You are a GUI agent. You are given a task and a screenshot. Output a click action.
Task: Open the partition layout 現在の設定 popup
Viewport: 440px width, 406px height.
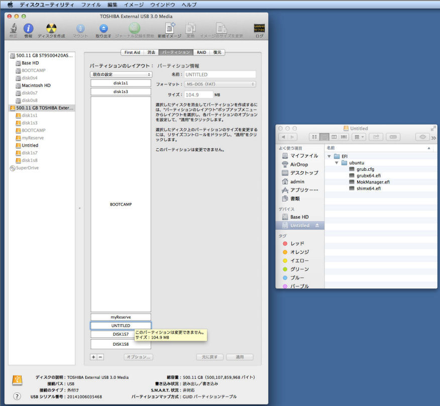[121, 74]
